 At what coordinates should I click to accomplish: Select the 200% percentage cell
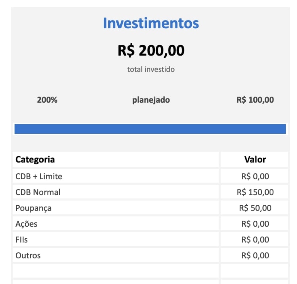[47, 100]
